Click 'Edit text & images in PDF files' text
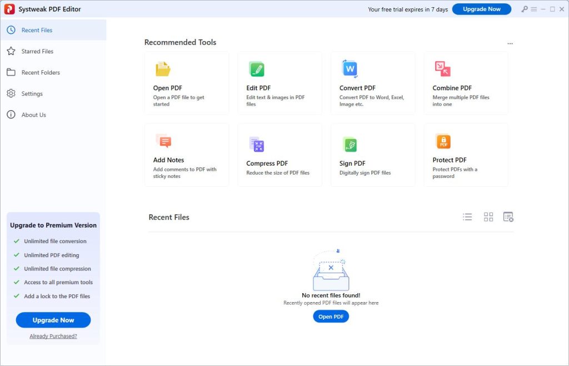Viewport: 569px width, 366px height. (276, 101)
